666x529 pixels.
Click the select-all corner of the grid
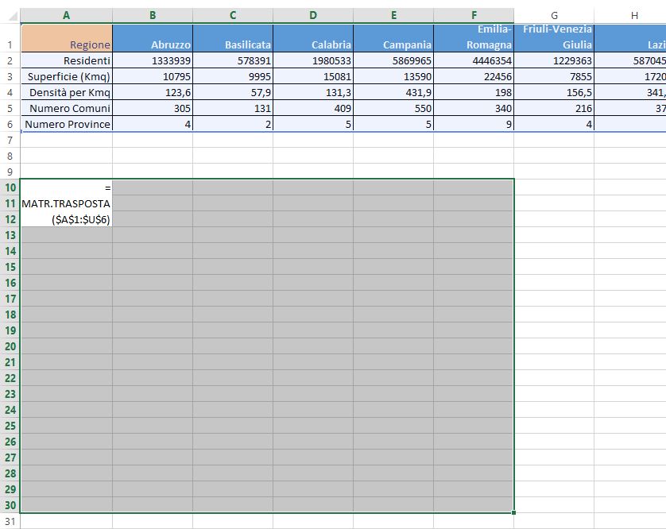click(10, 14)
